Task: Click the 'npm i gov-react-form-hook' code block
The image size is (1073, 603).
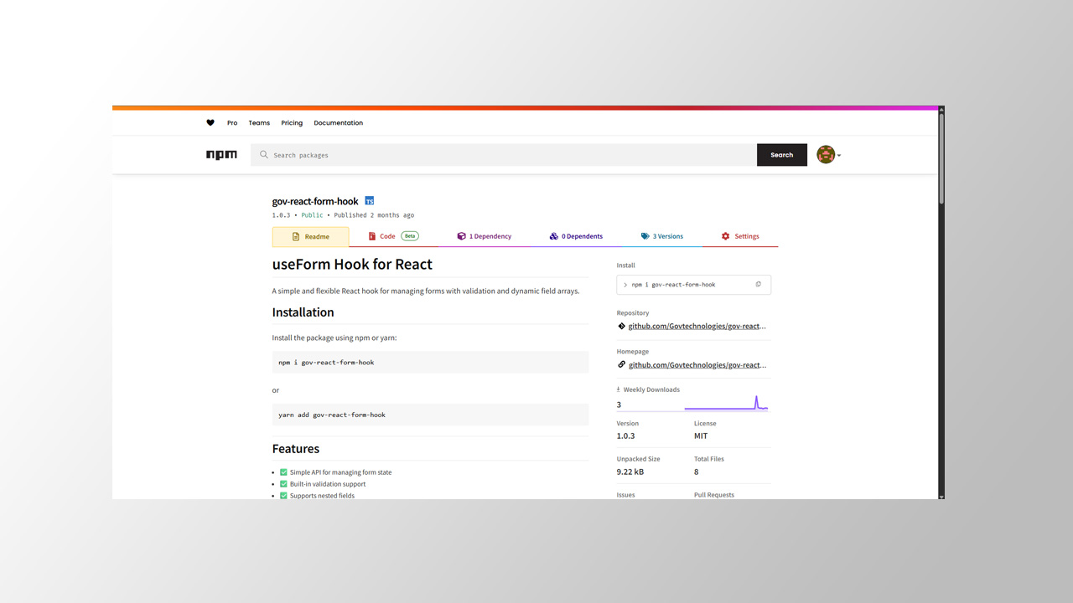Action: coord(430,363)
